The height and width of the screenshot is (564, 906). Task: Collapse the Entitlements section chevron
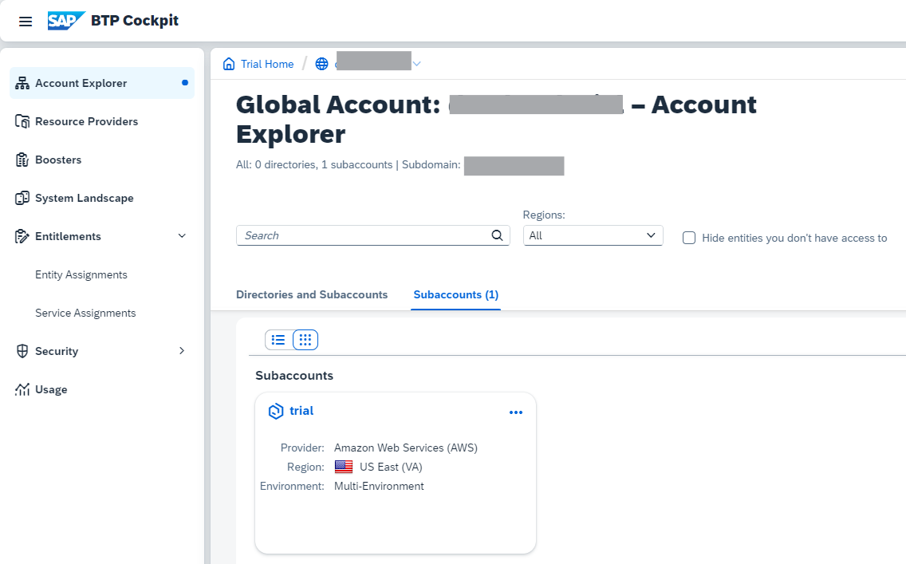pos(182,236)
